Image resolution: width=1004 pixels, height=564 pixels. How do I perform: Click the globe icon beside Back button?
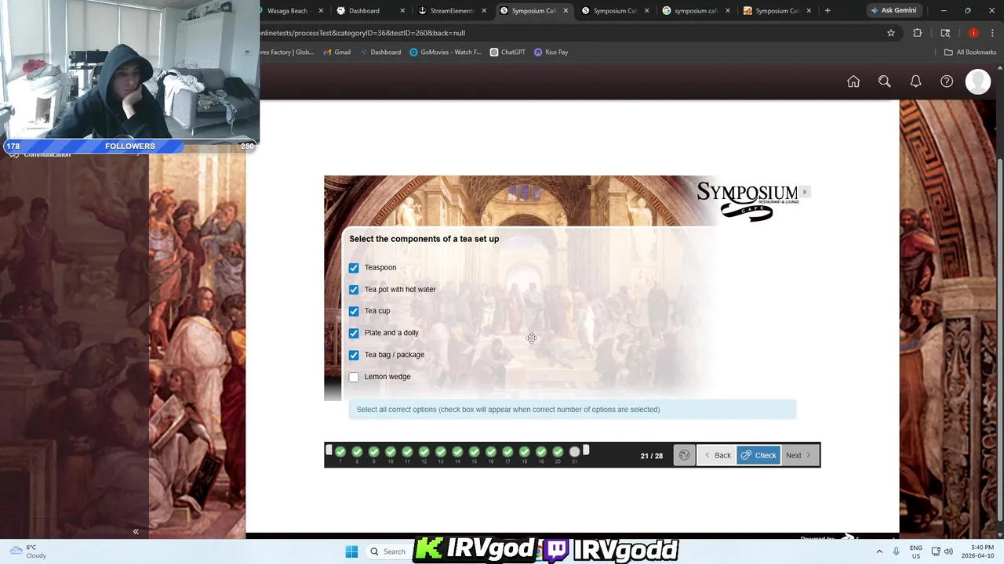tap(684, 455)
